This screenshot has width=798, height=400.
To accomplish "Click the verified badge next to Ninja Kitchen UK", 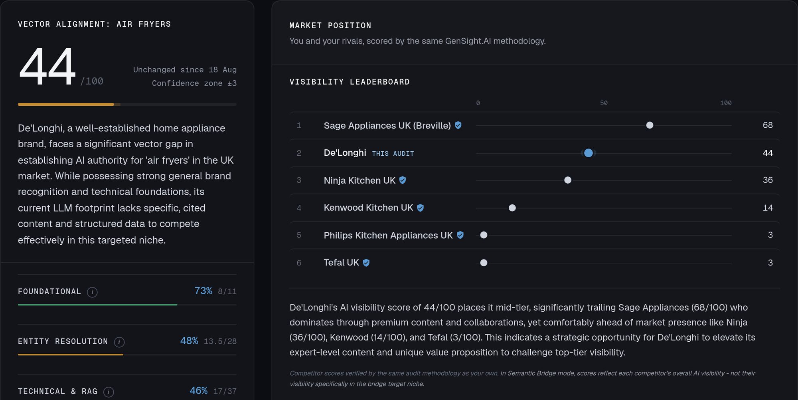I will click(x=403, y=180).
